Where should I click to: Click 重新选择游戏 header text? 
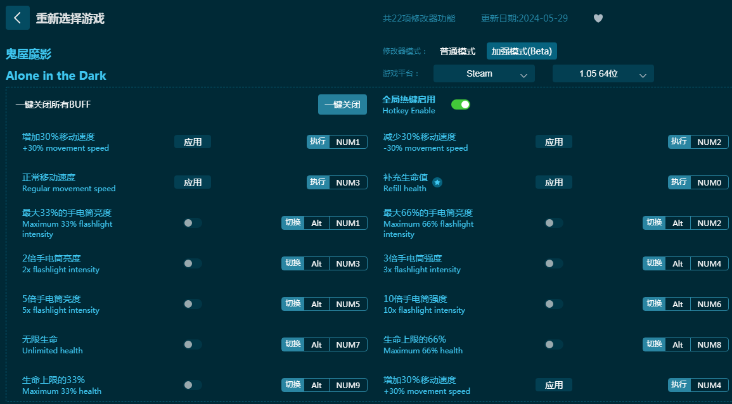point(70,18)
